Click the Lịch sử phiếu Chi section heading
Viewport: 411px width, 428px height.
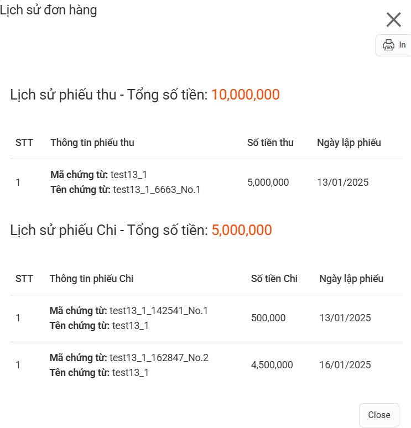tap(64, 230)
